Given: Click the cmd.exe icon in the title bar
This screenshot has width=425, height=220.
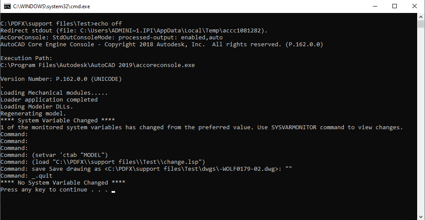Looking at the screenshot, I should click(x=7, y=6).
